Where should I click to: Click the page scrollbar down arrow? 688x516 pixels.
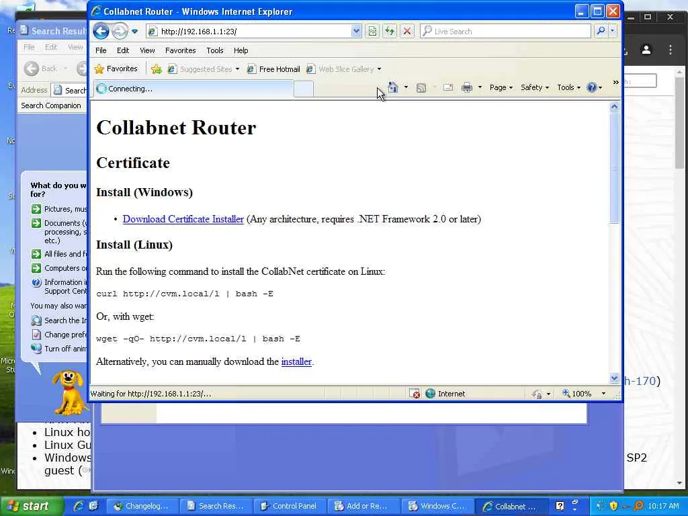click(x=614, y=378)
